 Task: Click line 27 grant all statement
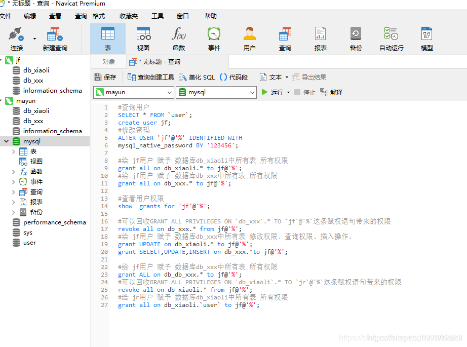pyautogui.click(x=188, y=305)
